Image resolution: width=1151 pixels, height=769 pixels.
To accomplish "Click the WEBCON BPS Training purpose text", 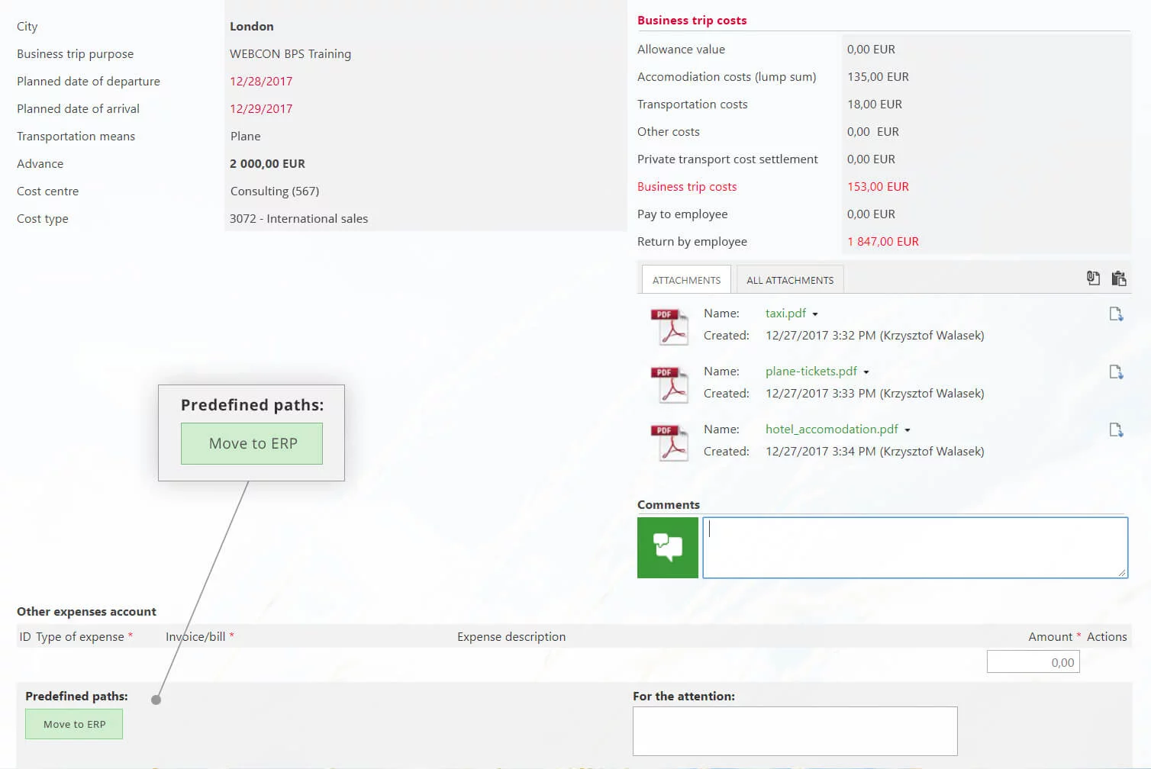I will pyautogui.click(x=290, y=54).
